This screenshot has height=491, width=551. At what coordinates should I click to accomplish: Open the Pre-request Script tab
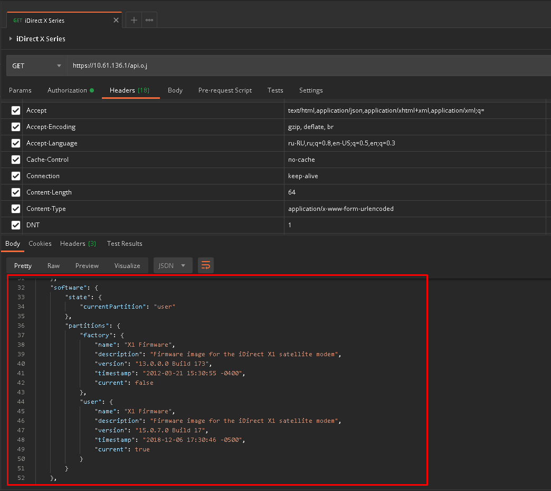pyautogui.click(x=225, y=90)
